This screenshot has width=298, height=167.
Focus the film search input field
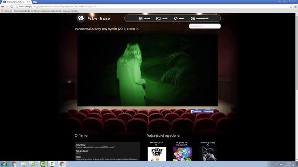tap(205, 26)
